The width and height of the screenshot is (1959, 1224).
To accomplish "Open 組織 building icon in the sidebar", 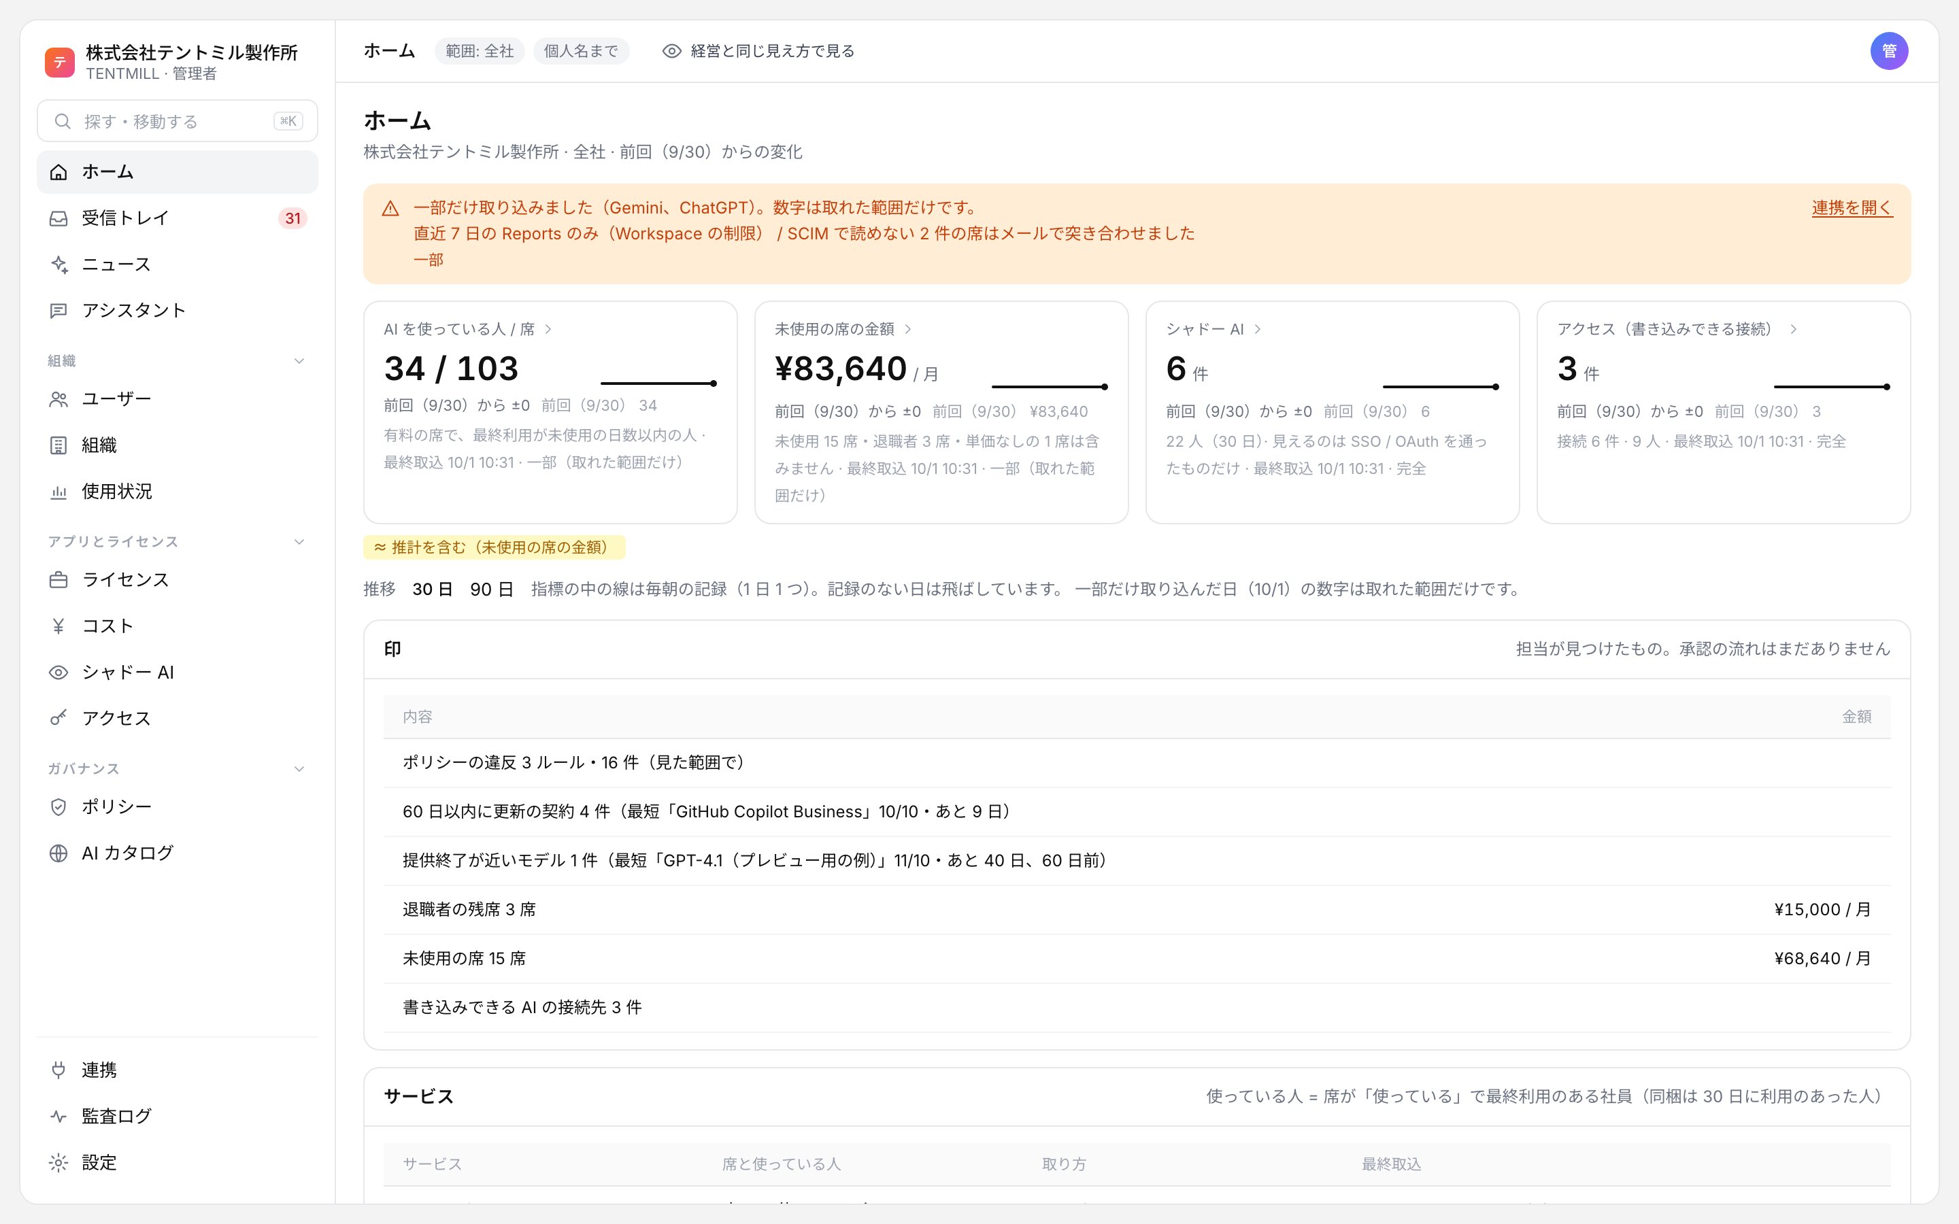I will pyautogui.click(x=58, y=445).
